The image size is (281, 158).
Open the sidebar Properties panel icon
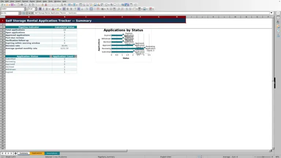click(x=278, y=18)
